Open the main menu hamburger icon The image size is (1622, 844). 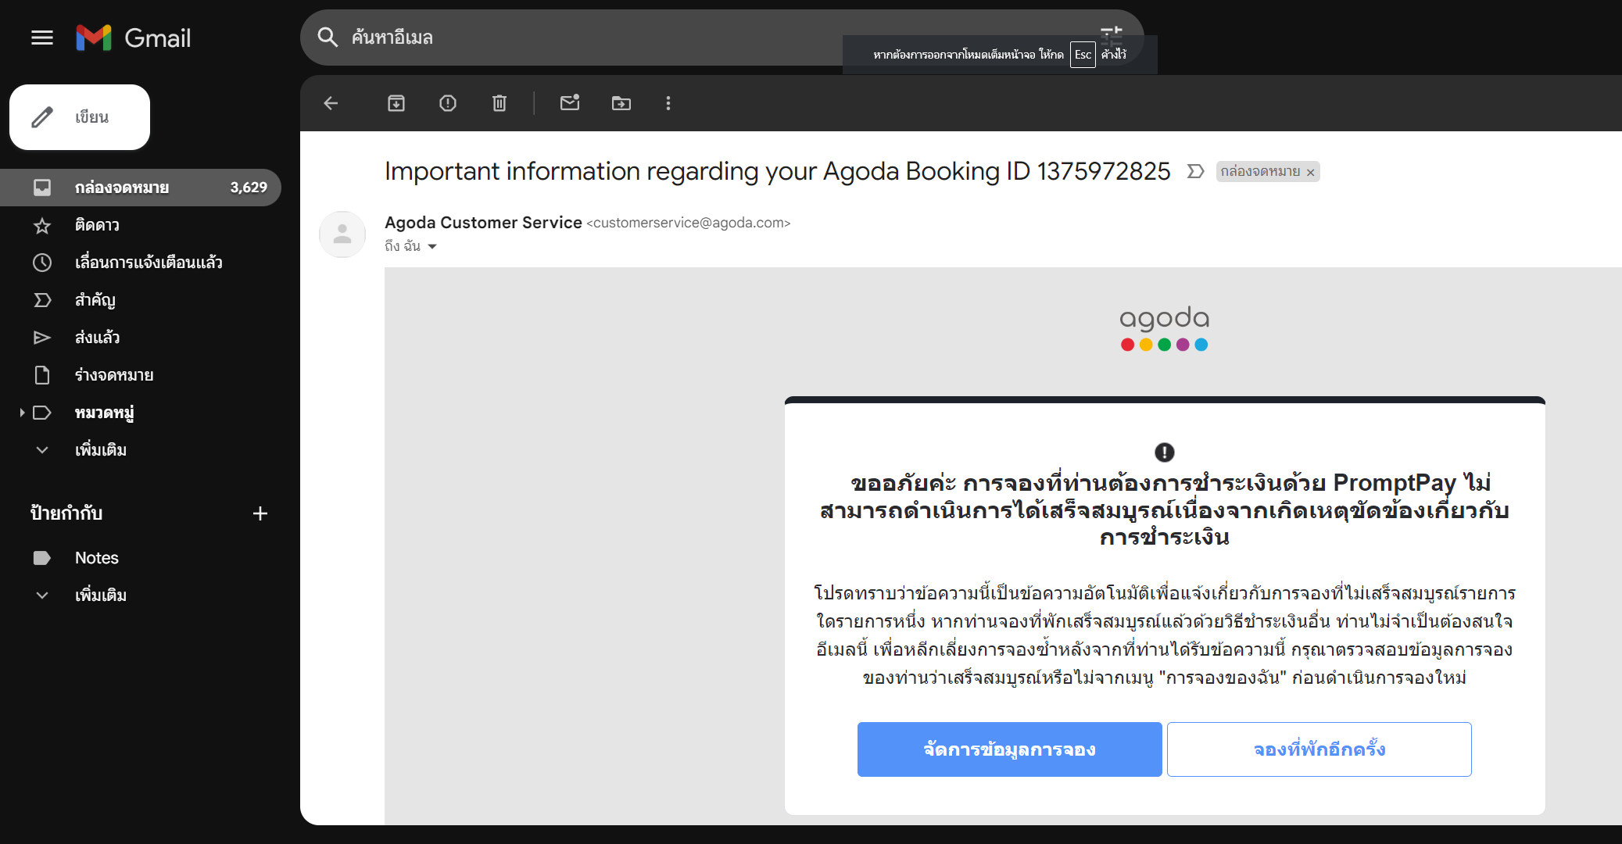(42, 38)
